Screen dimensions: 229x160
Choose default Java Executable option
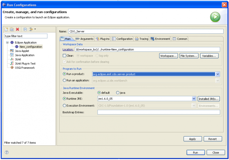99,93
